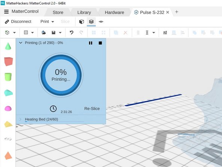Viewport: 222px width, 167px height.
Task: Open the bed square dropdown arrow
Action: click(32, 33)
